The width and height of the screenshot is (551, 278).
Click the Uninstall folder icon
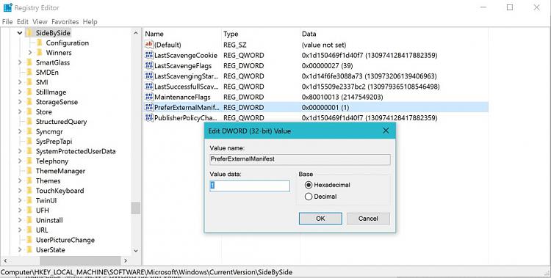pos(29,220)
